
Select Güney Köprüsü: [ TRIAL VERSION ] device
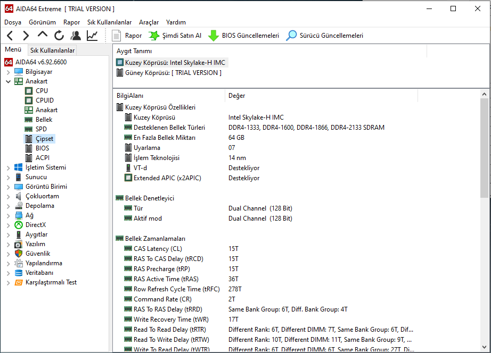click(x=169, y=73)
